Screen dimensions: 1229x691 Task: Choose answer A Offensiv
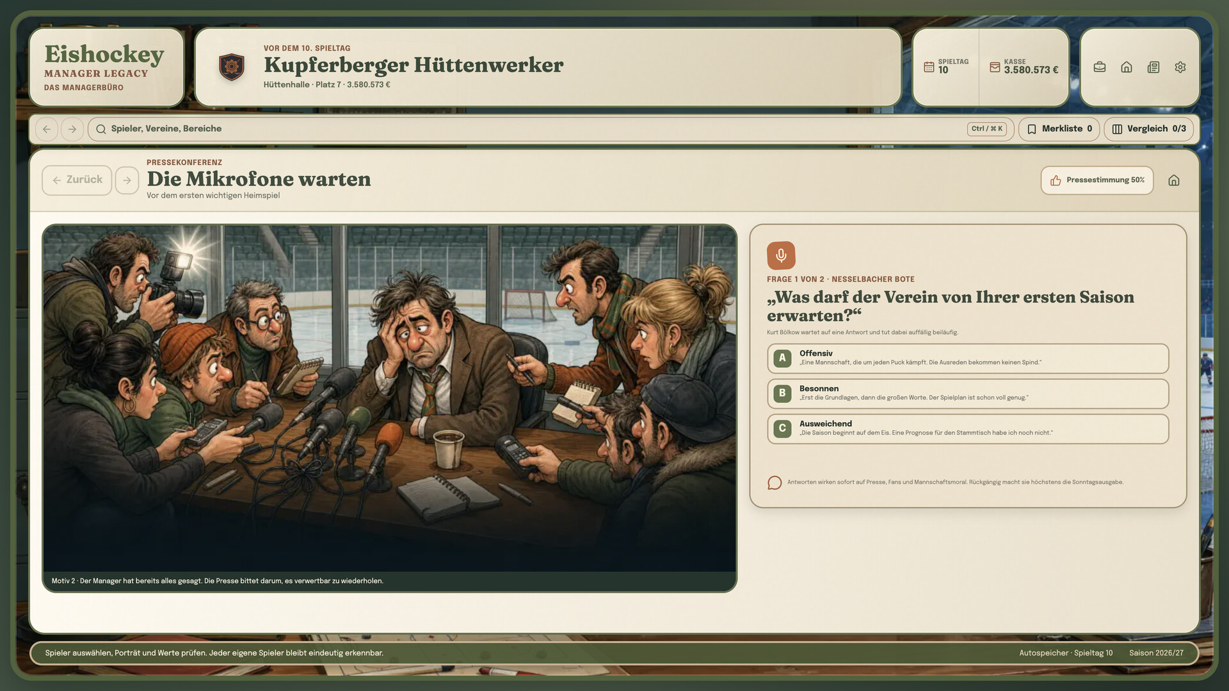968,358
